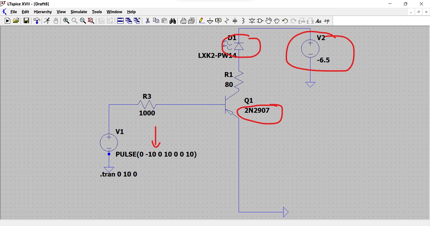Select the V2 voltage source symbol
430x226 pixels.
click(x=310, y=48)
